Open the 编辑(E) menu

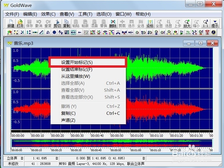(30, 14)
